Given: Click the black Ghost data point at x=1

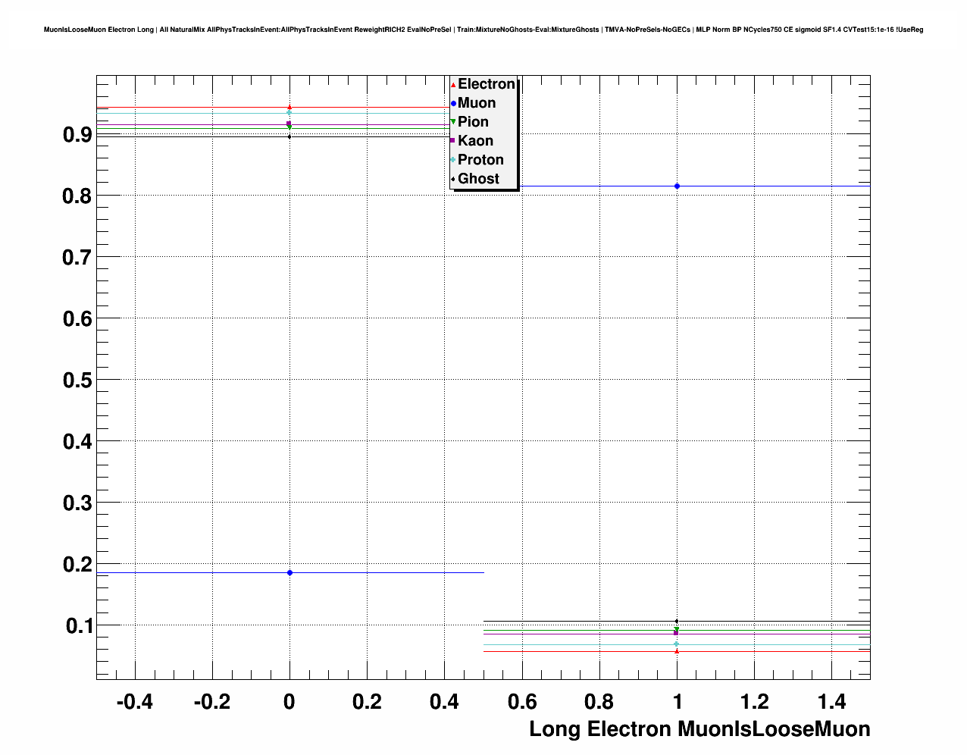Looking at the screenshot, I should click(677, 622).
